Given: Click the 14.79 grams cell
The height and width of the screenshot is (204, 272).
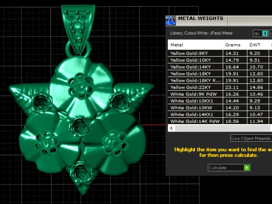Looking at the screenshot, I should (235, 60).
